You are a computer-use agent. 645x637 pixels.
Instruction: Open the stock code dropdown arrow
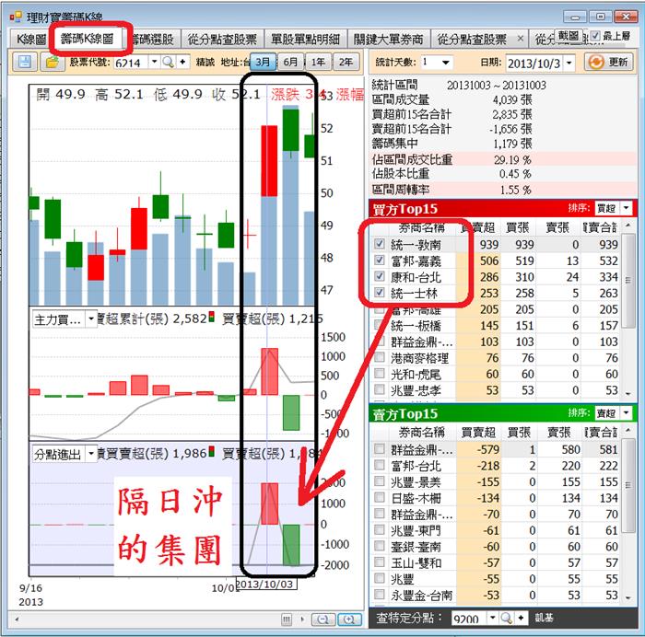coord(154,62)
